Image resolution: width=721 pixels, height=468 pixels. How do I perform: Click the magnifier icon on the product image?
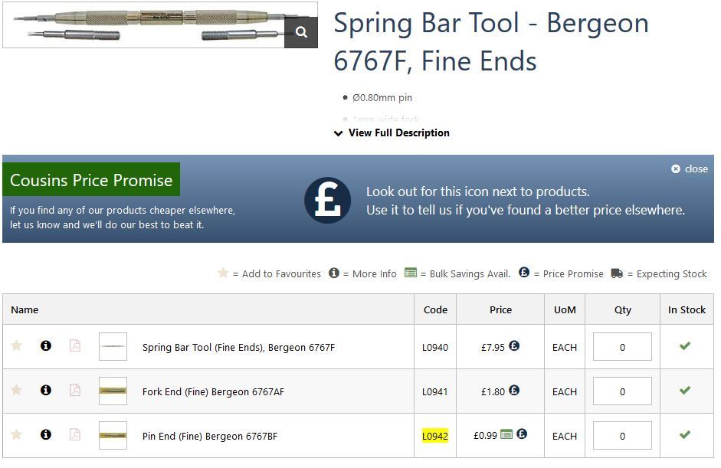pyautogui.click(x=301, y=32)
